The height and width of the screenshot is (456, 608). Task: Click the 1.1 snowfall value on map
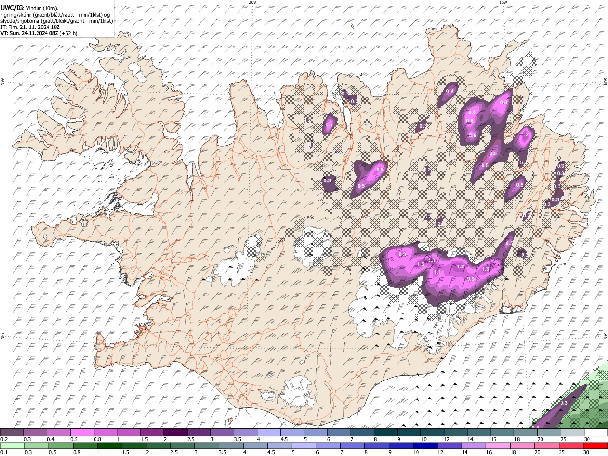point(438,272)
